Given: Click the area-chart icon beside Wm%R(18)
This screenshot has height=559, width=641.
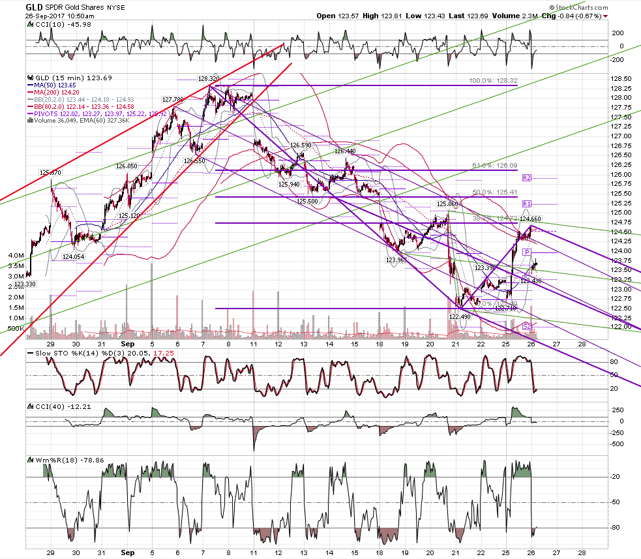Looking at the screenshot, I should pyautogui.click(x=30, y=460).
